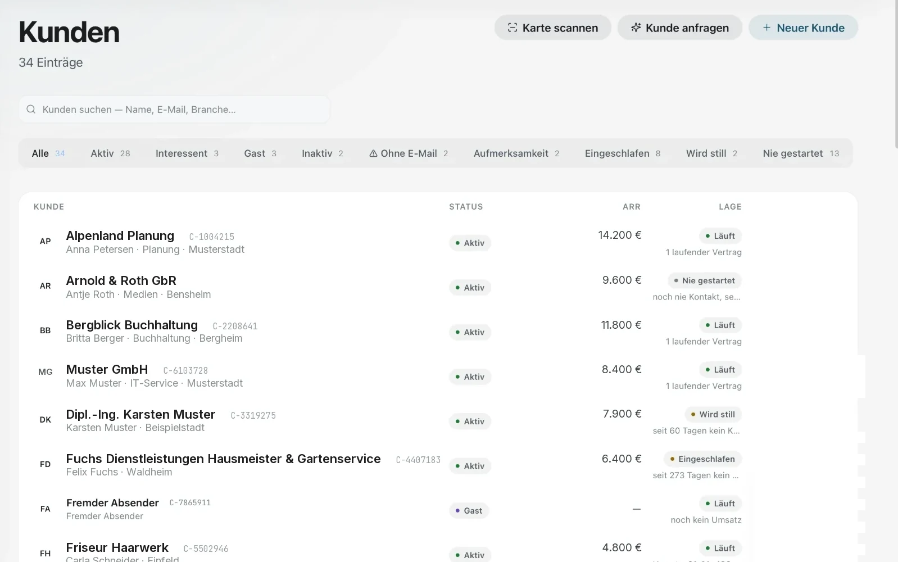The width and height of the screenshot is (898, 562).
Task: Show the Eingeschlafen filter tab
Action: [x=623, y=153]
